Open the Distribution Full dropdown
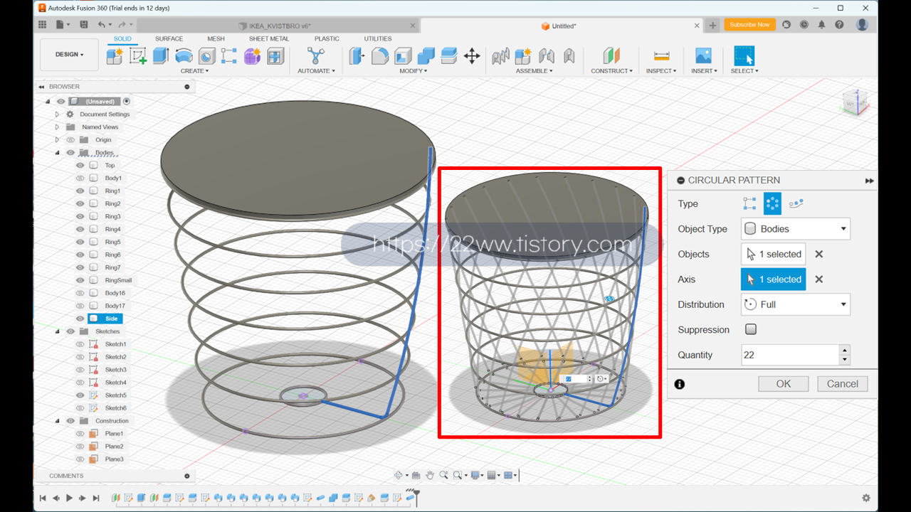 796,304
